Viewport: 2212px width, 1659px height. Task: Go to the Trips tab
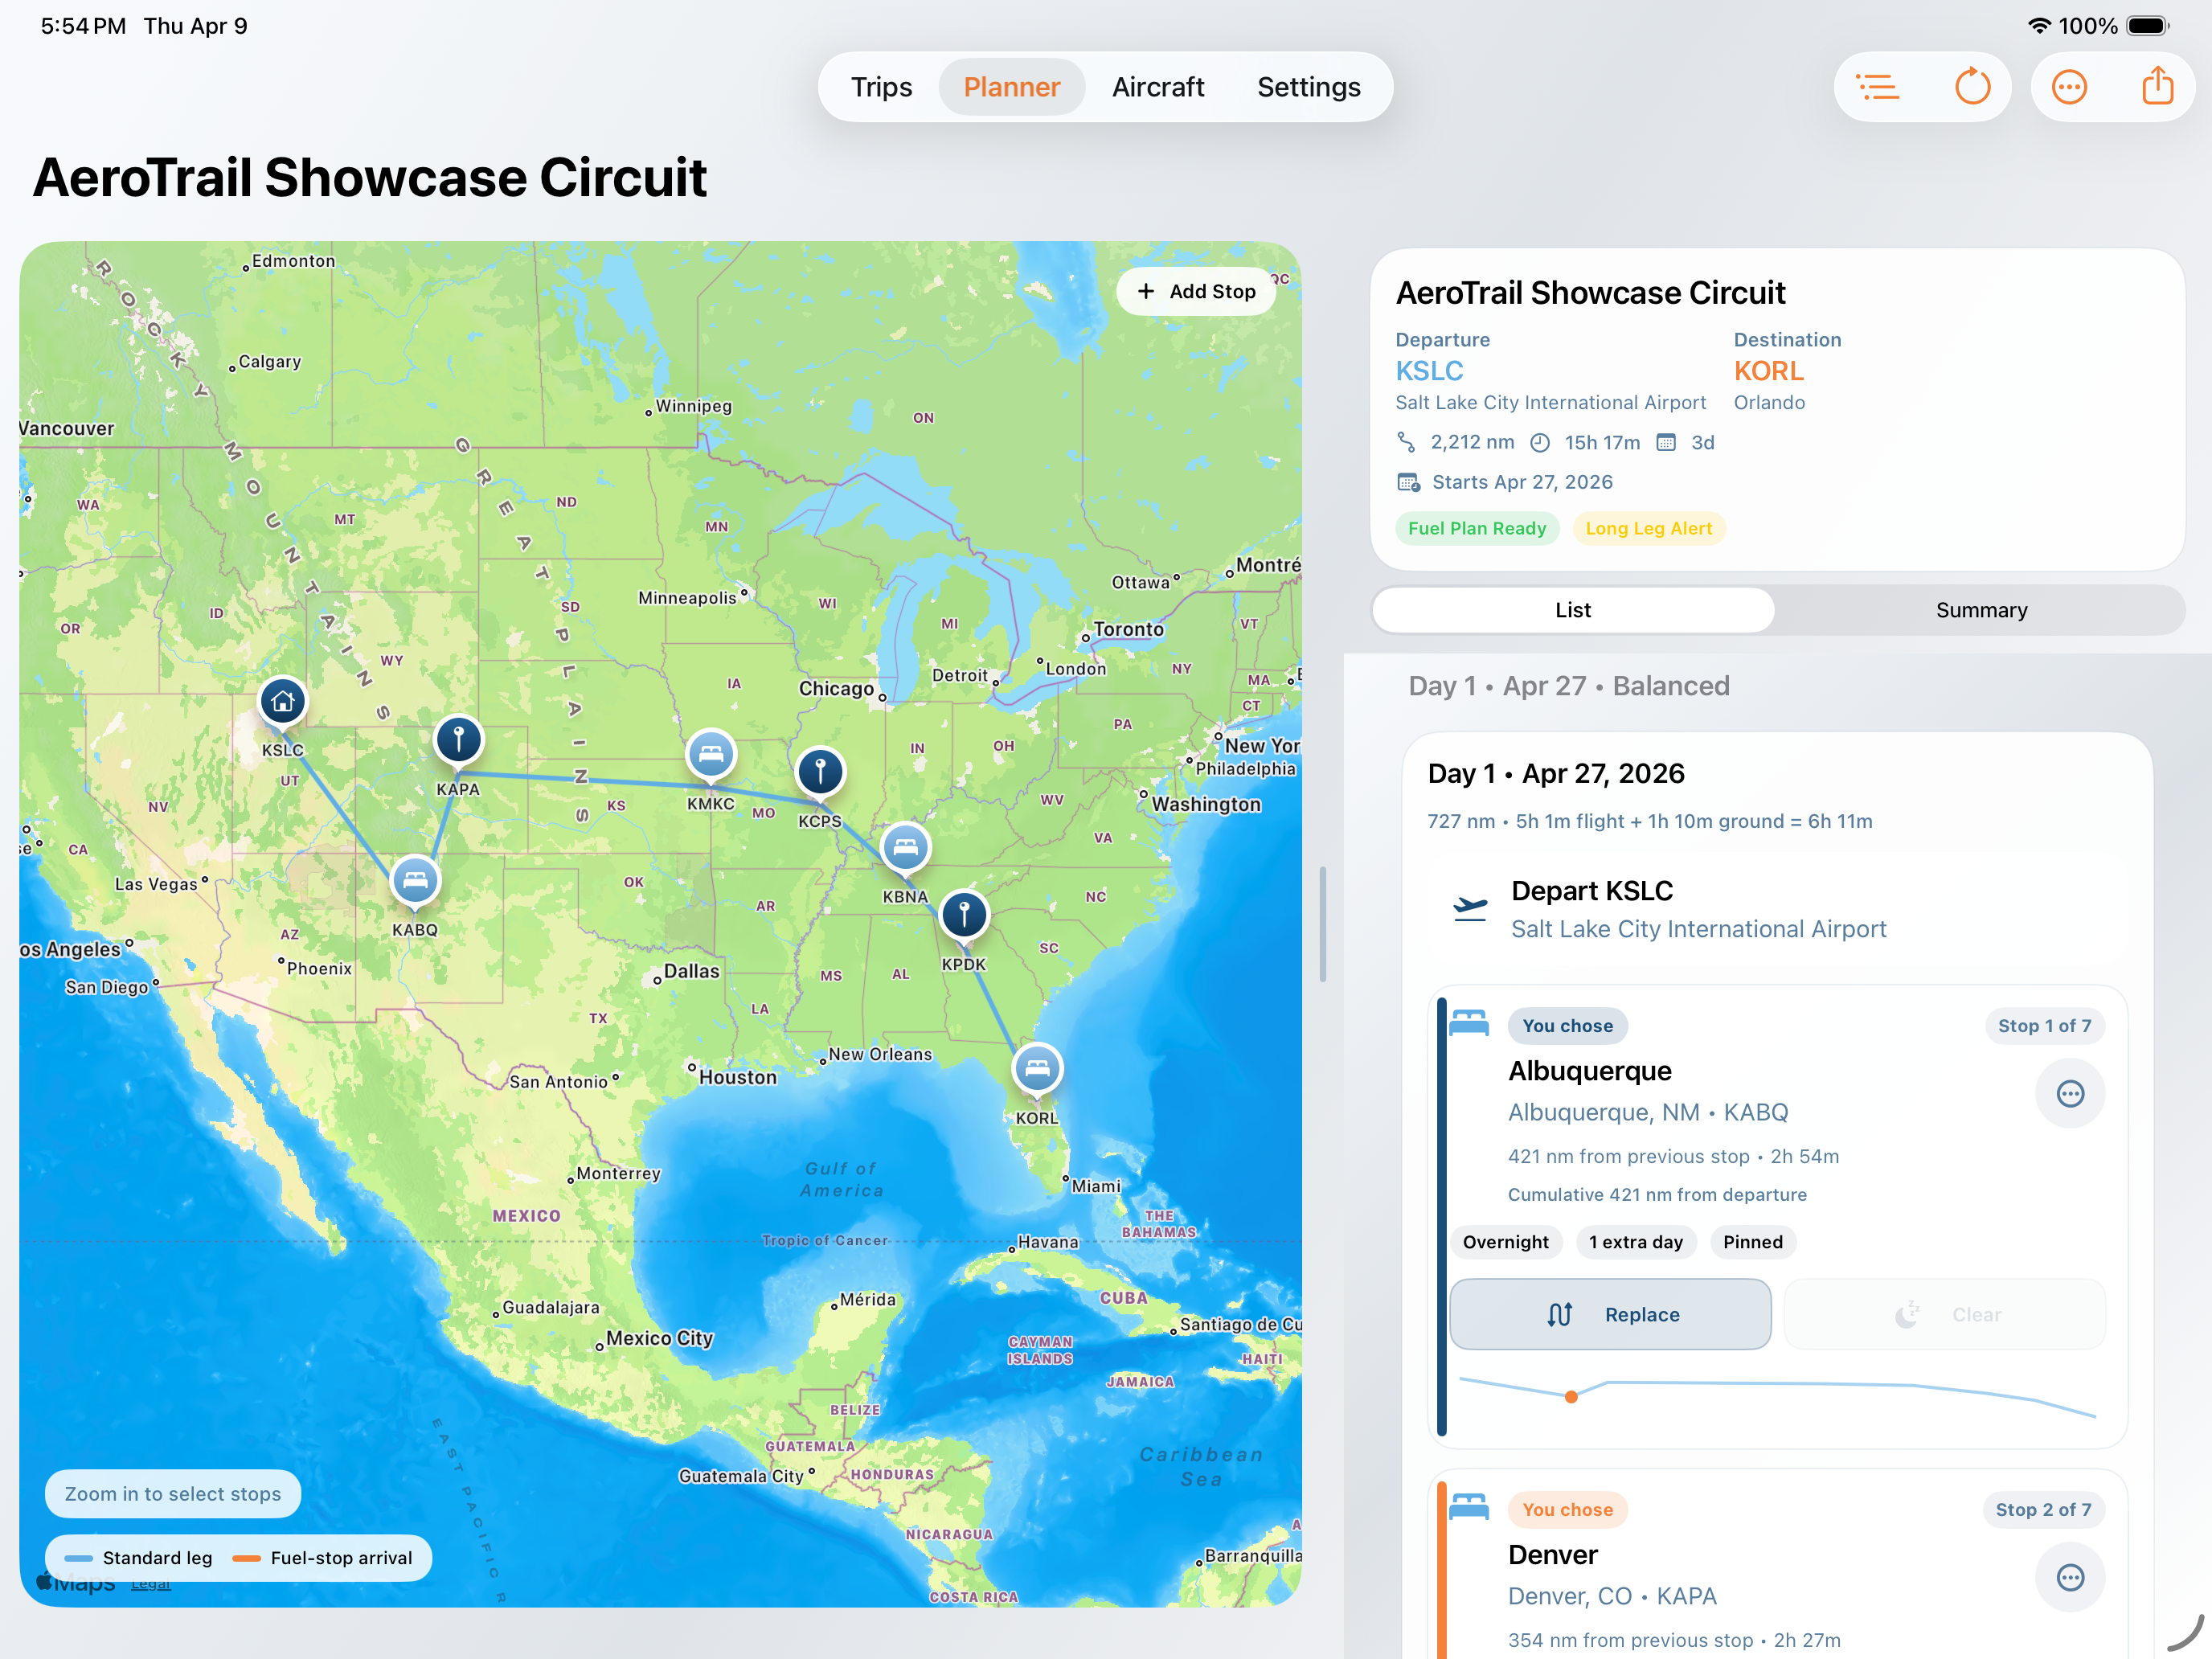click(881, 87)
